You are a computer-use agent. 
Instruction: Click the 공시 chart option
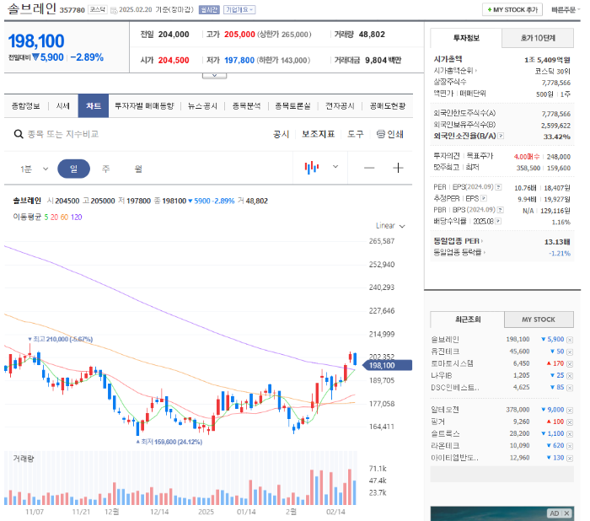[x=281, y=134]
